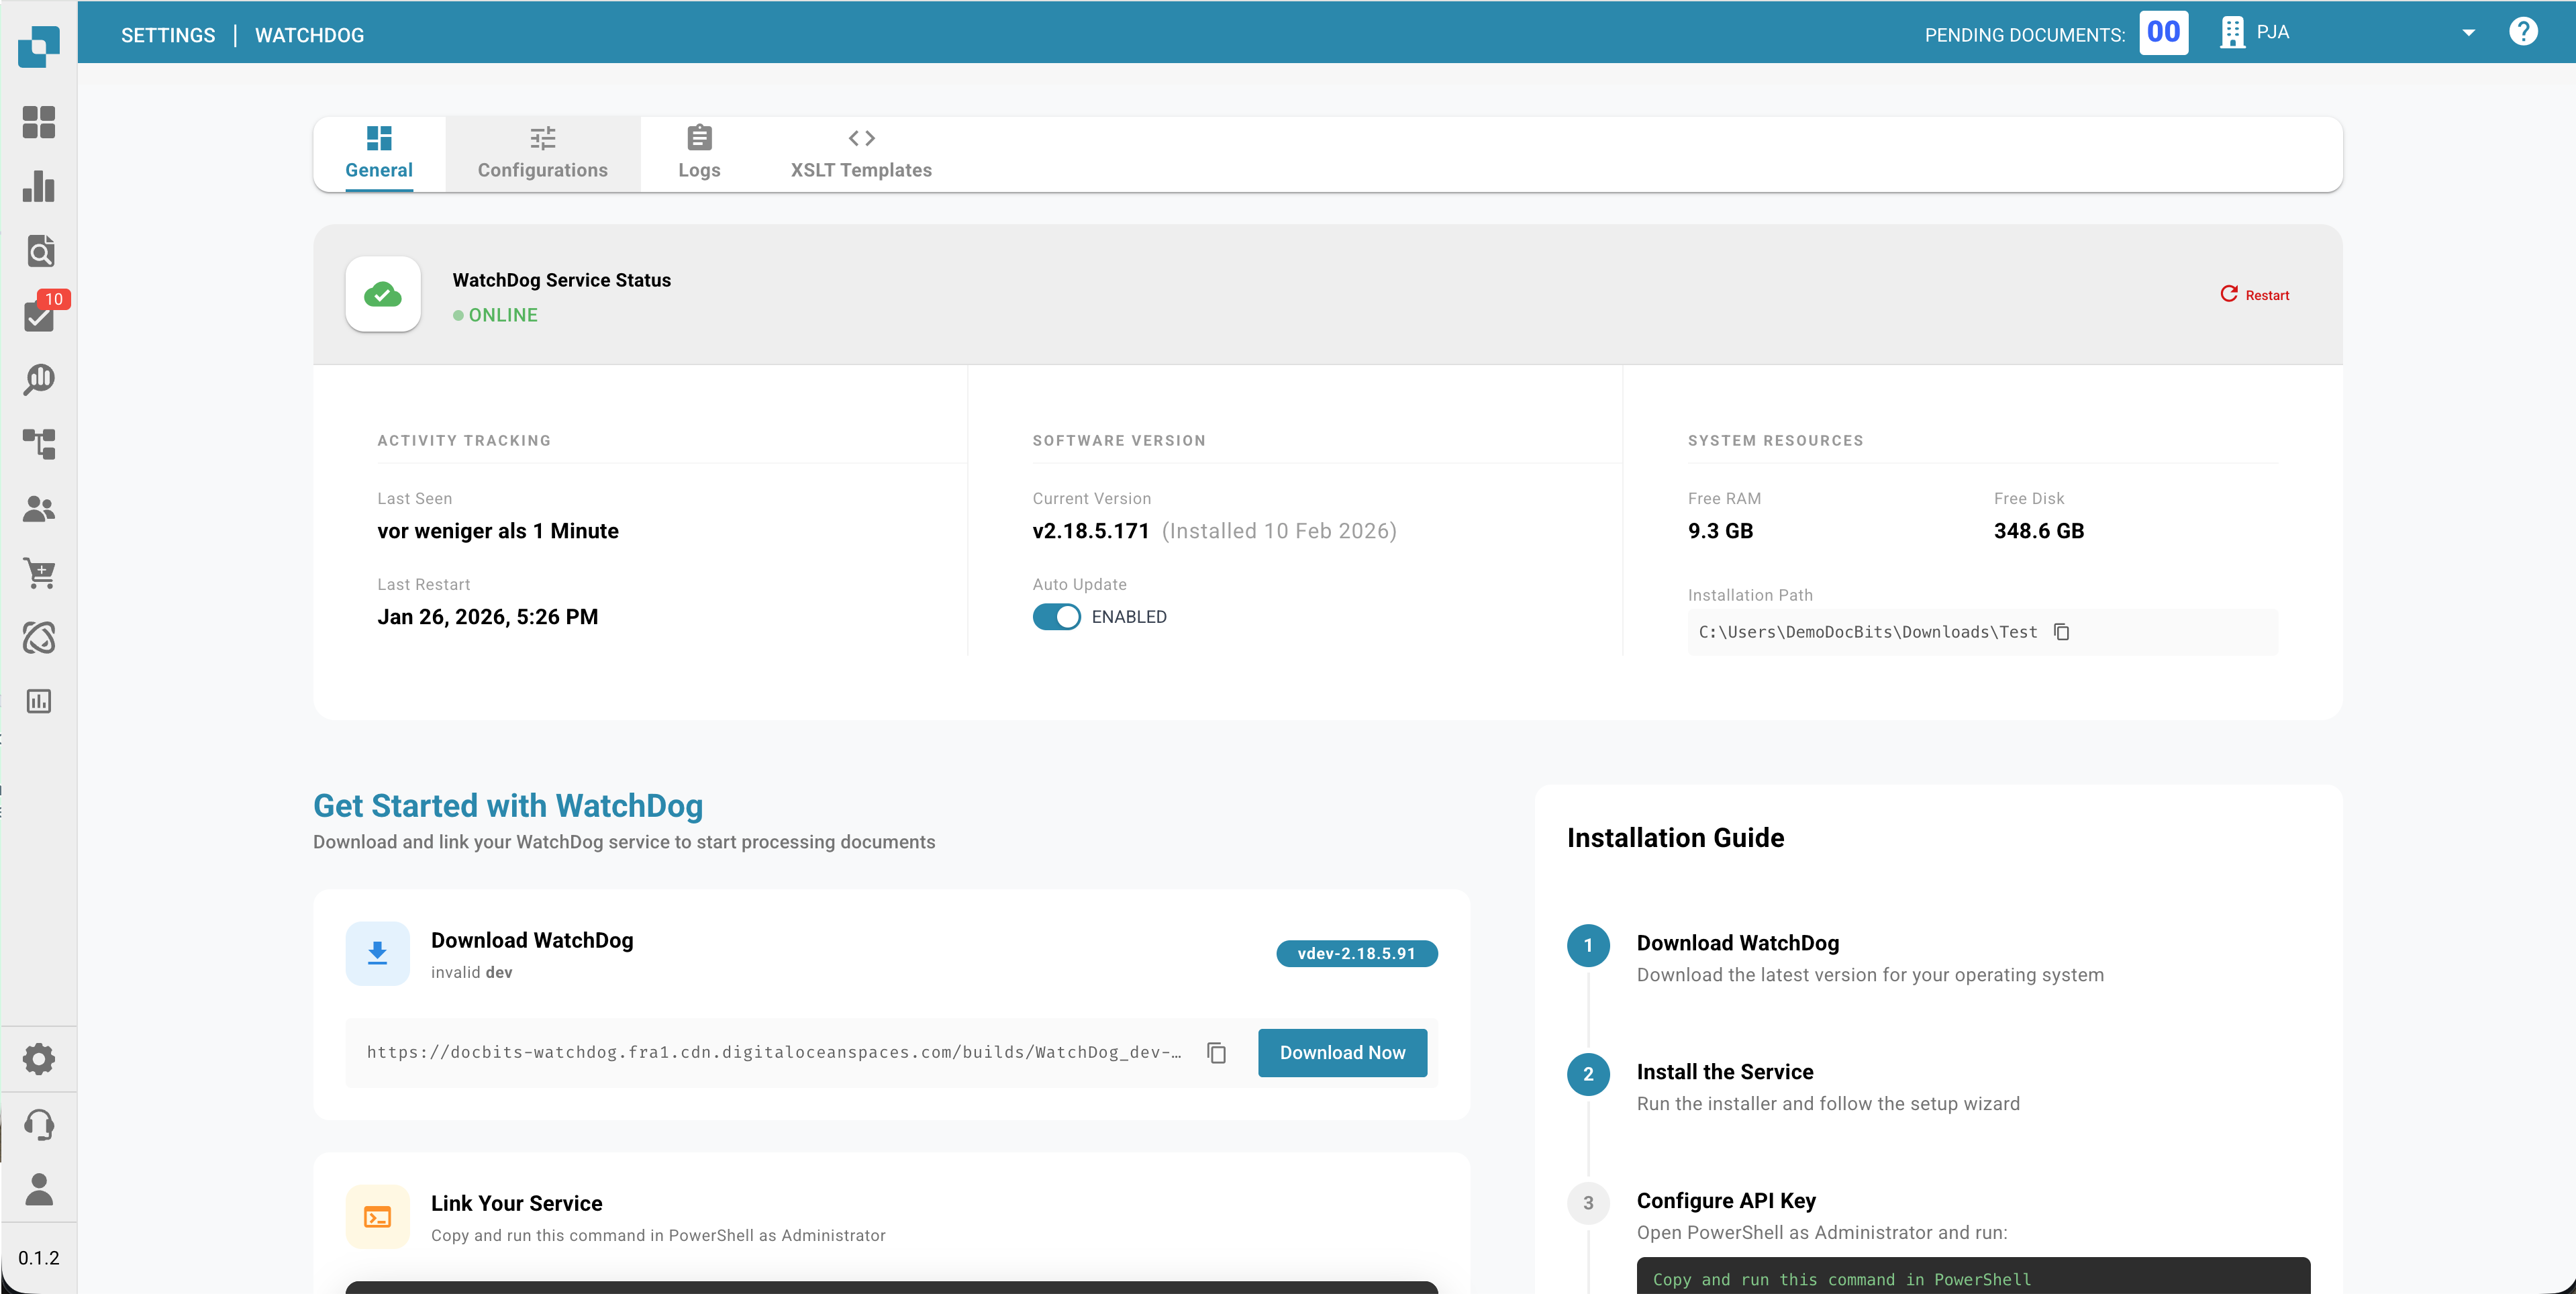The image size is (2576, 1294).
Task: Click the vdev-2.18.5.91 version badge
Action: [x=1356, y=954]
